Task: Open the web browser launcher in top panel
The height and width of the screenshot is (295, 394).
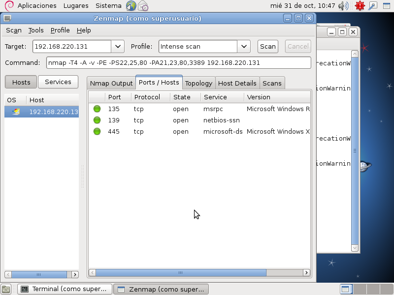Action: pyautogui.click(x=131, y=6)
